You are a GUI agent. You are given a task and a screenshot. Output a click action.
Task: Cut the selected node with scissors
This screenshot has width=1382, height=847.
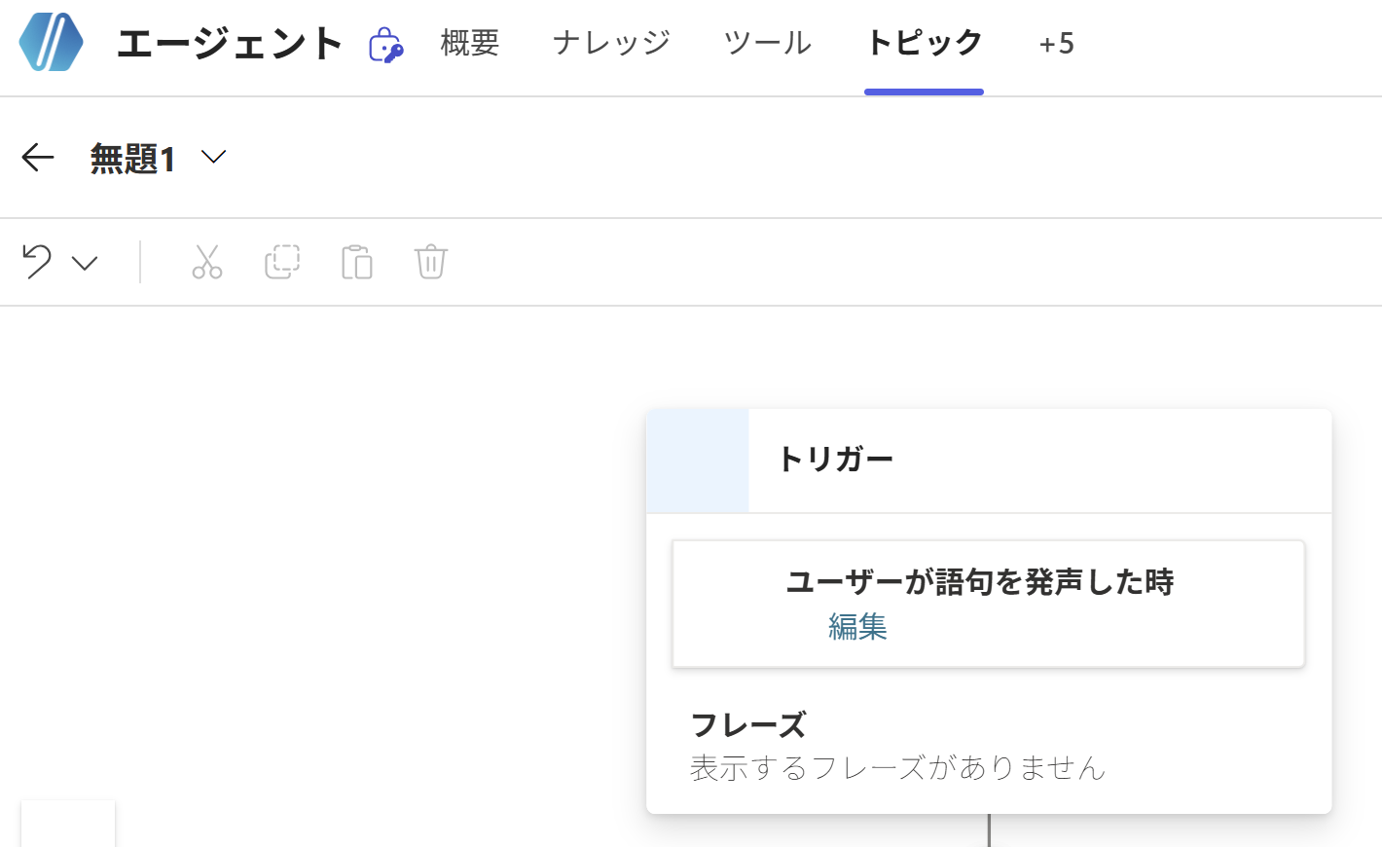click(207, 262)
